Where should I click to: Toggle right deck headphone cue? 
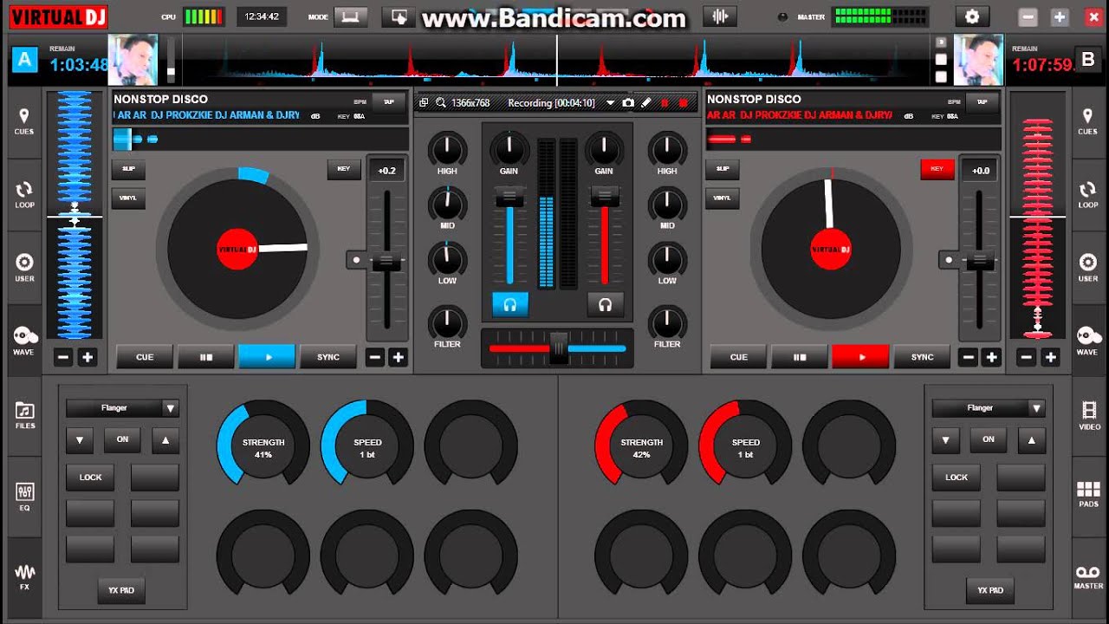pos(605,304)
